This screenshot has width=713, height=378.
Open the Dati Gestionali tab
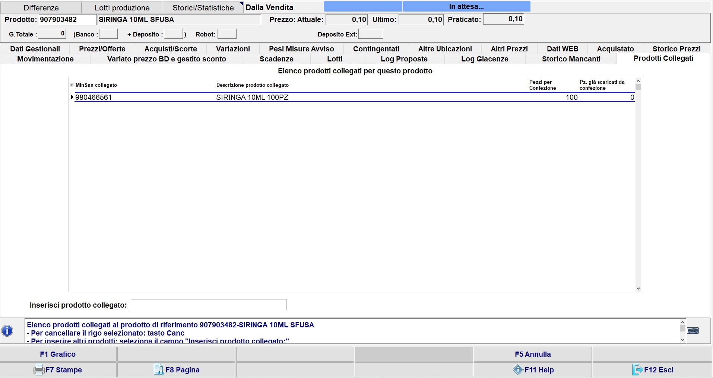(35, 49)
